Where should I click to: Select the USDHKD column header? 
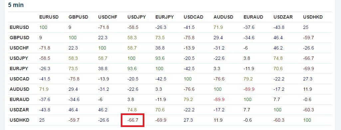(313, 17)
